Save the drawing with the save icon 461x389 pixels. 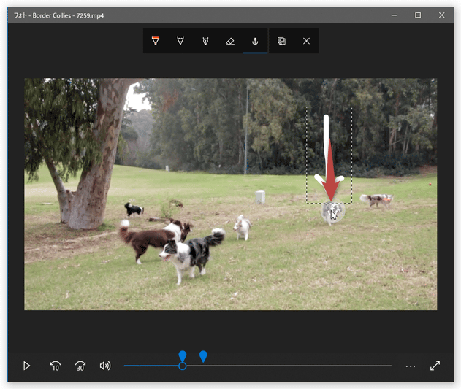tap(281, 42)
